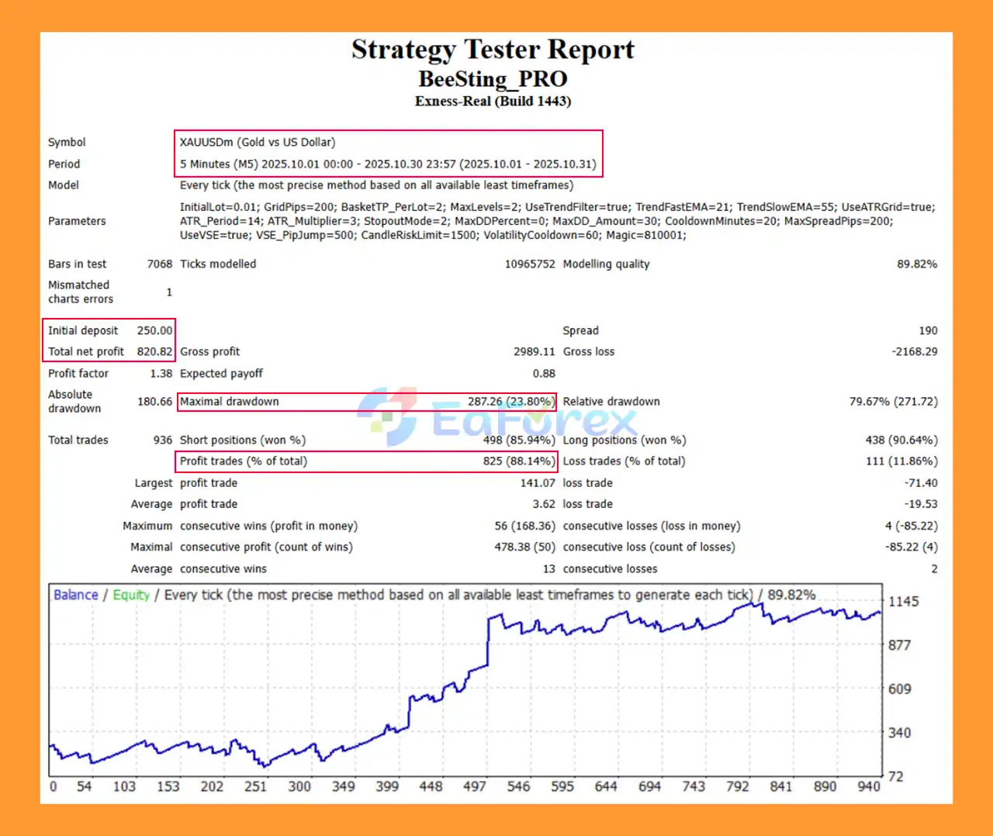Click the Total net profit 820.82 value
This screenshot has height=836, width=993.
pyautogui.click(x=154, y=351)
